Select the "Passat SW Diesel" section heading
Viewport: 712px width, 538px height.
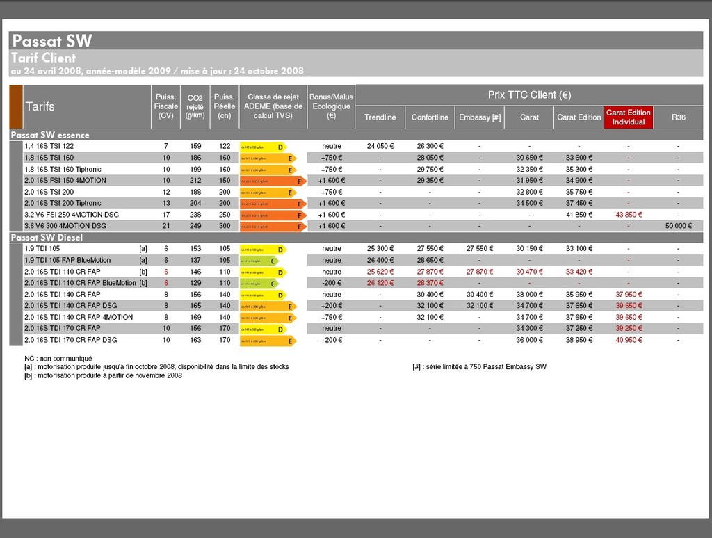[x=47, y=238]
